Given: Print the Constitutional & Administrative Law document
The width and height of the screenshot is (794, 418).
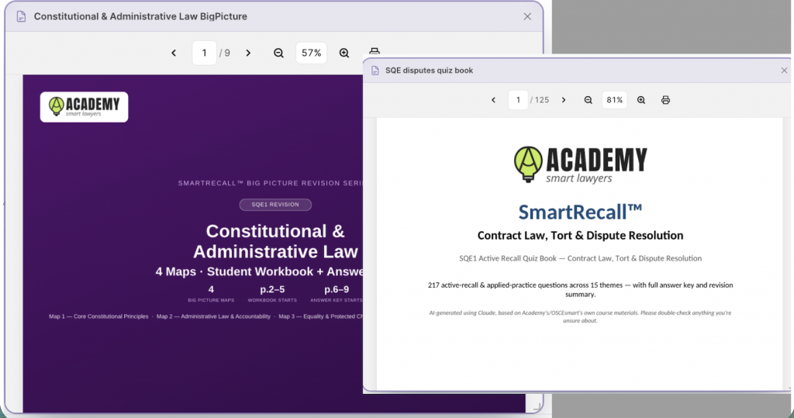Looking at the screenshot, I should (375, 52).
